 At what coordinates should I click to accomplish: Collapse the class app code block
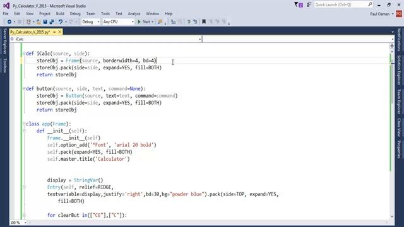24,124
